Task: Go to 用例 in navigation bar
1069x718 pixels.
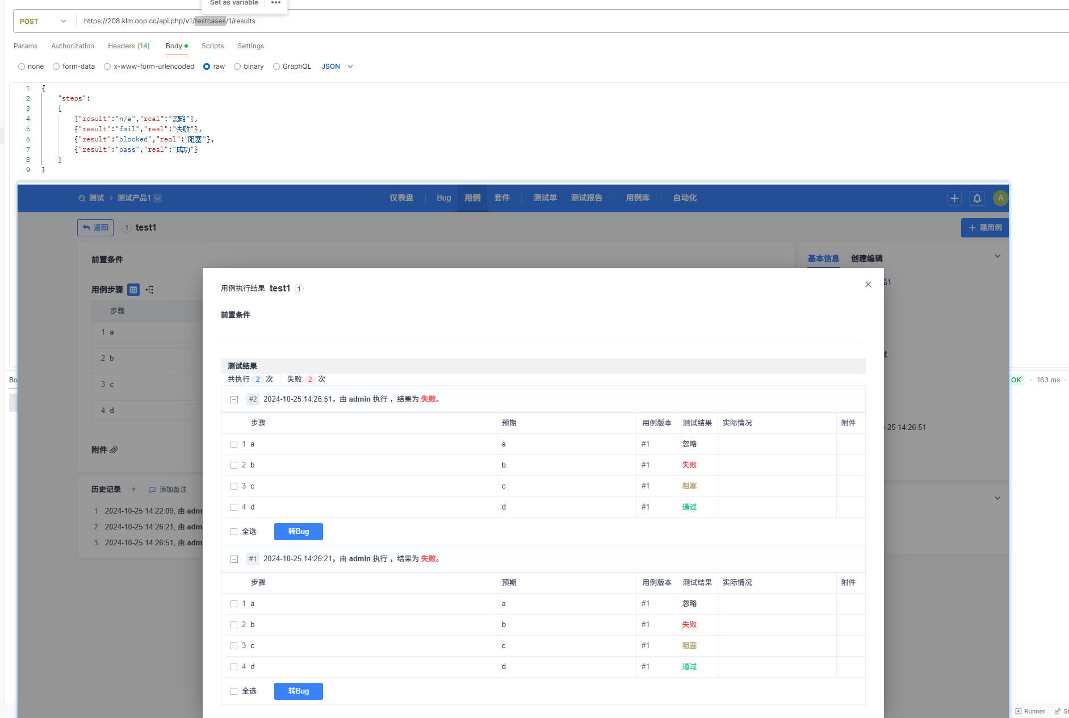Action: [472, 198]
